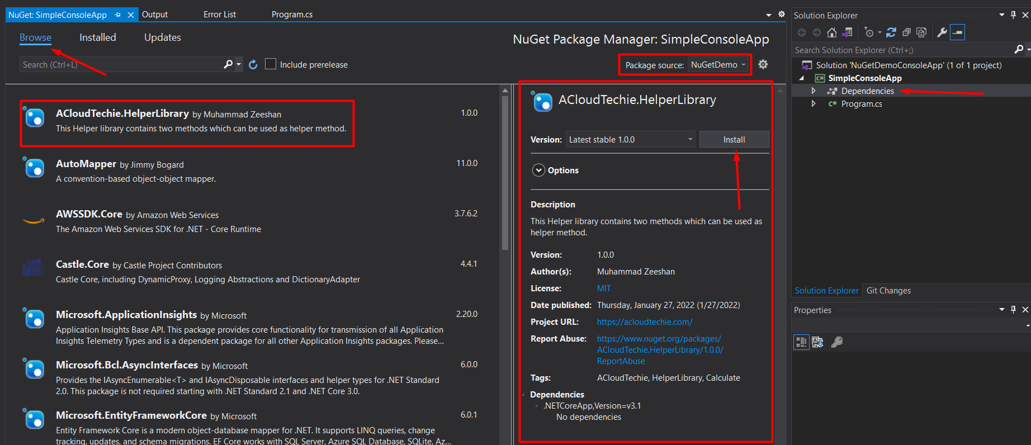Click the Property Pages wrench in Properties
This screenshot has width=1031, height=445.
[x=837, y=342]
